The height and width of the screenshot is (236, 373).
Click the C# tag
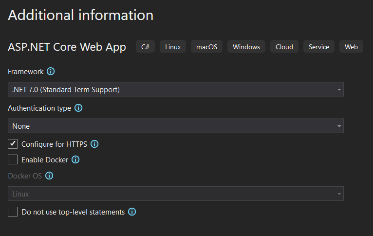tap(145, 47)
